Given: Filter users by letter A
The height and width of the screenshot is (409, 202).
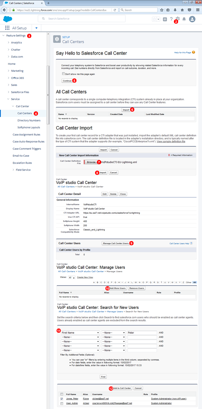Looking at the screenshot, I should tap(94, 282).
